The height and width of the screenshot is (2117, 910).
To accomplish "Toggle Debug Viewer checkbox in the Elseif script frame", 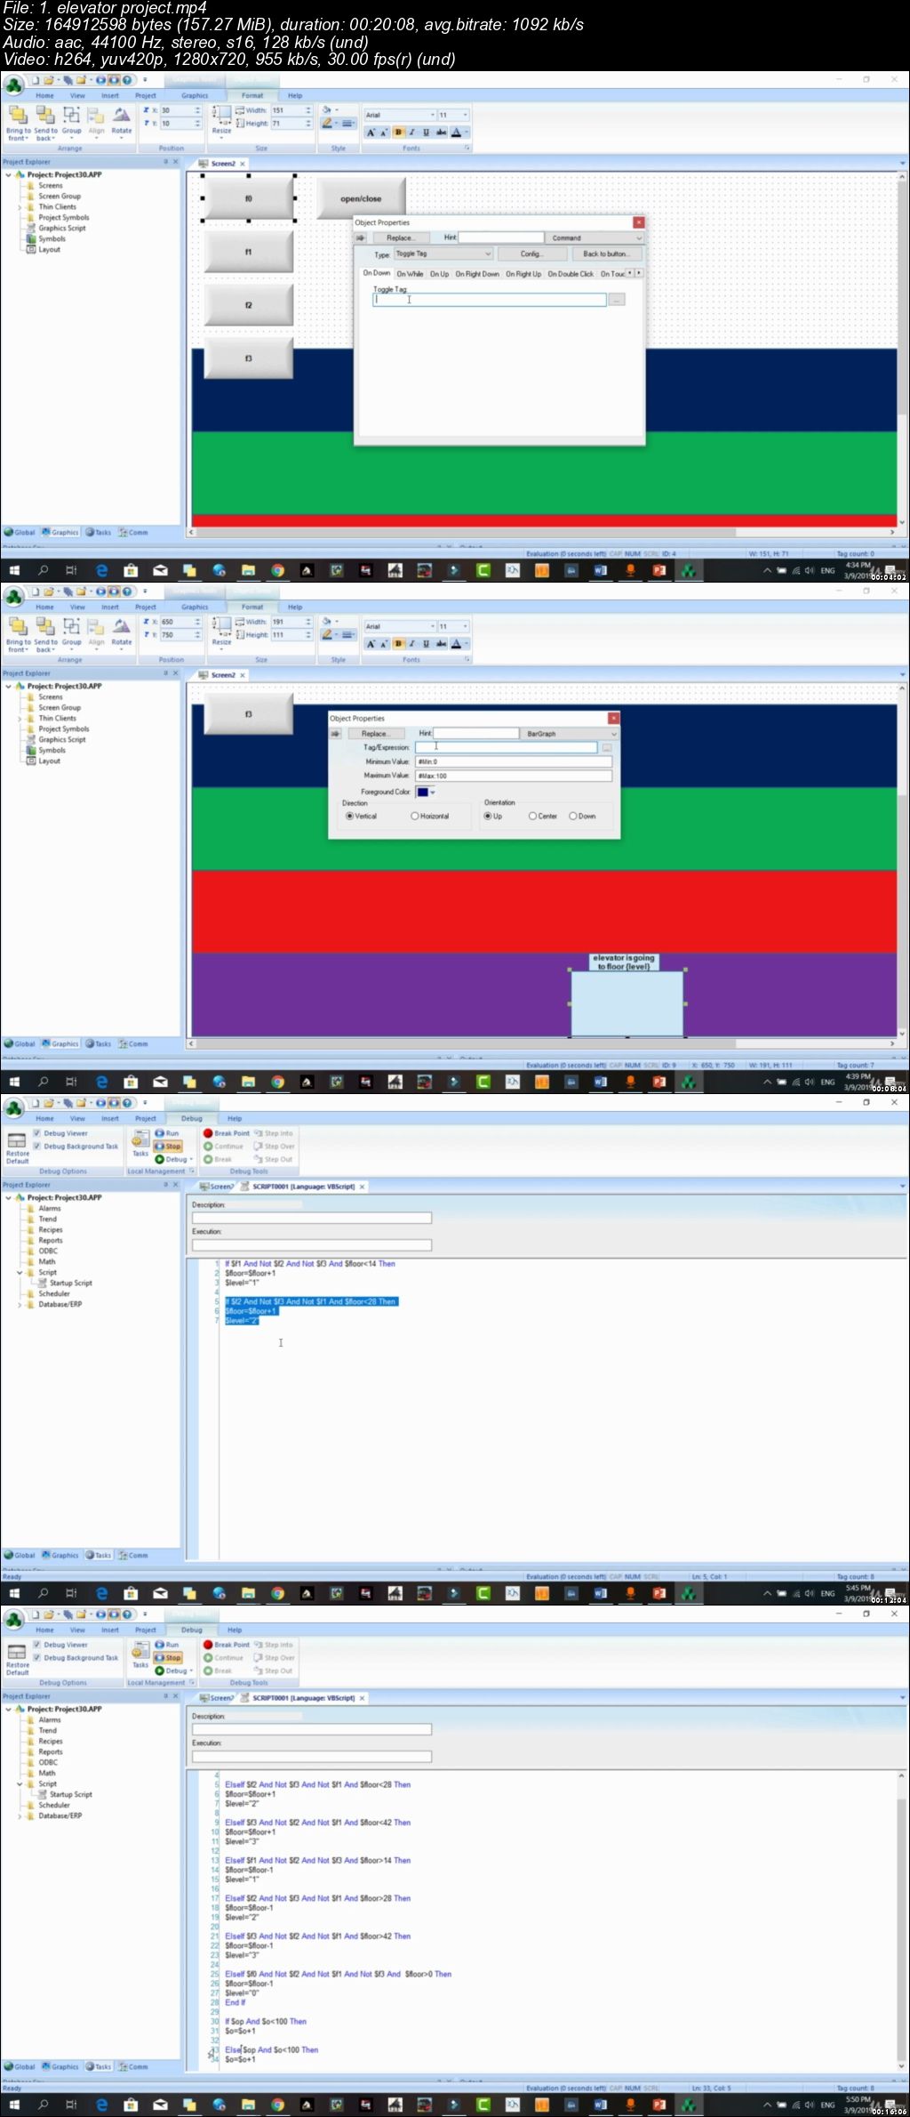I will tap(37, 1645).
